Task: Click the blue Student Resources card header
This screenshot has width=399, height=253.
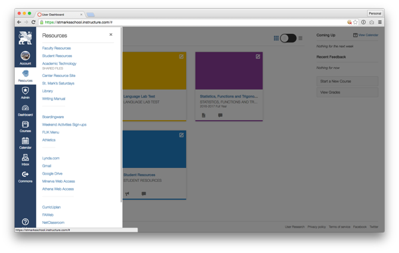Action: pyautogui.click(x=154, y=149)
